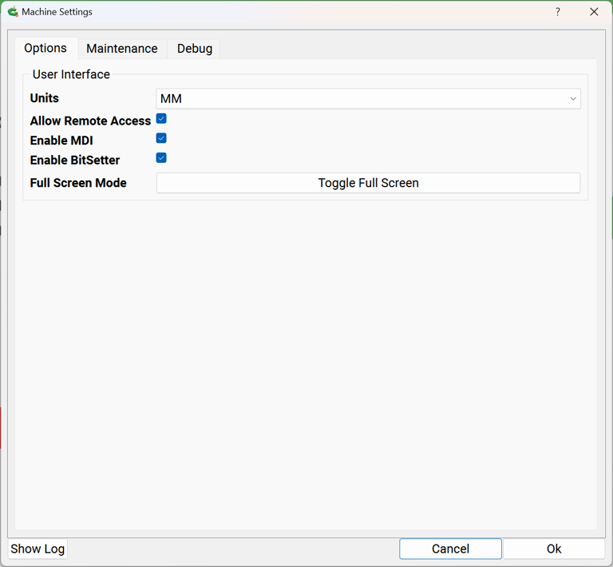Click the Allow Remote Access label text
This screenshot has height=567, width=613.
click(x=90, y=121)
